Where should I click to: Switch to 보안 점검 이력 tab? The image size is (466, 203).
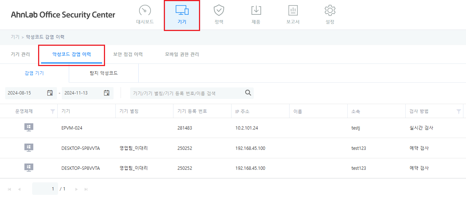click(128, 54)
